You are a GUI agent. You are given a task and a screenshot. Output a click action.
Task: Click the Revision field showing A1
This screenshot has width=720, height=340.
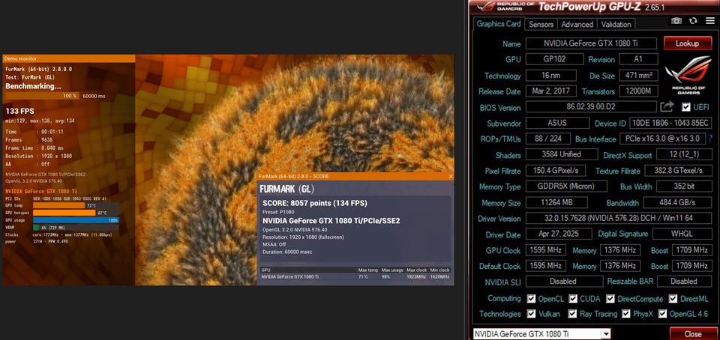point(638,59)
